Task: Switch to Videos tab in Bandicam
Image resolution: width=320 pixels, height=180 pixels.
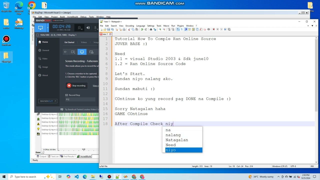Action: pos(84,42)
